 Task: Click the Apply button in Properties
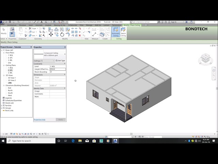[x=61, y=120]
